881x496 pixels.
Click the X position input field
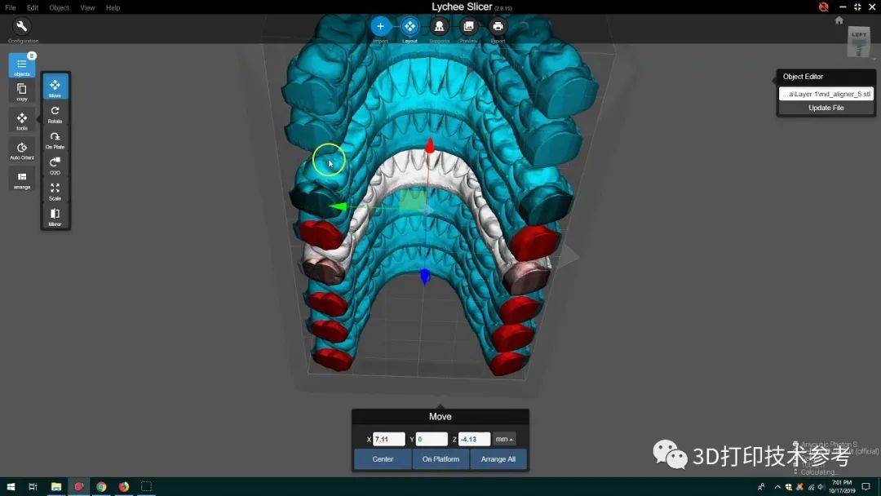[x=389, y=440]
